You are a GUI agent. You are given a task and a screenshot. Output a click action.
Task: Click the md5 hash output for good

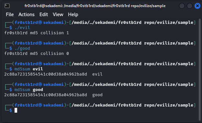click(46, 95)
